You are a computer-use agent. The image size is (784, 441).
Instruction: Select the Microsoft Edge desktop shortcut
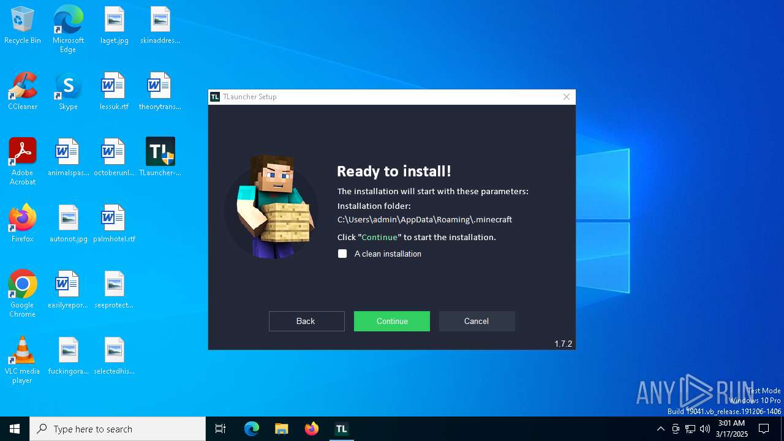pos(68,29)
